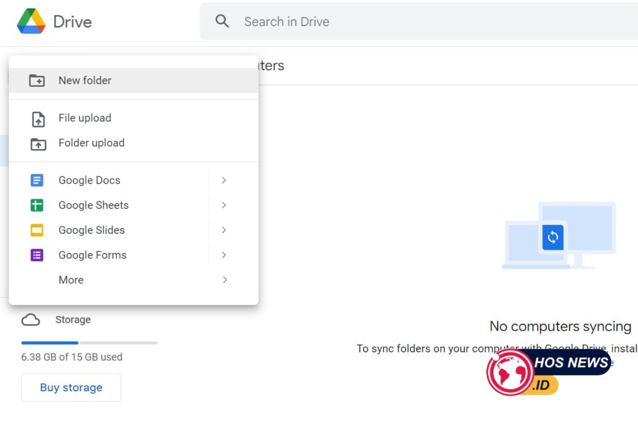Click the storage usage progress bar
Image resolution: width=638 pixels, height=425 pixels.
[x=89, y=343]
